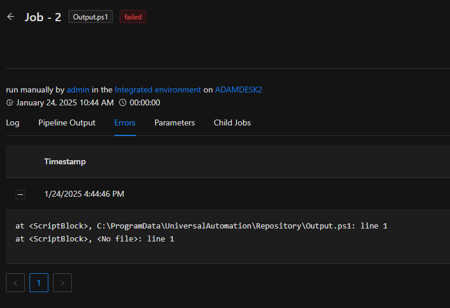450x308 pixels.
Task: Open the Child Jobs tab
Action: click(x=232, y=123)
